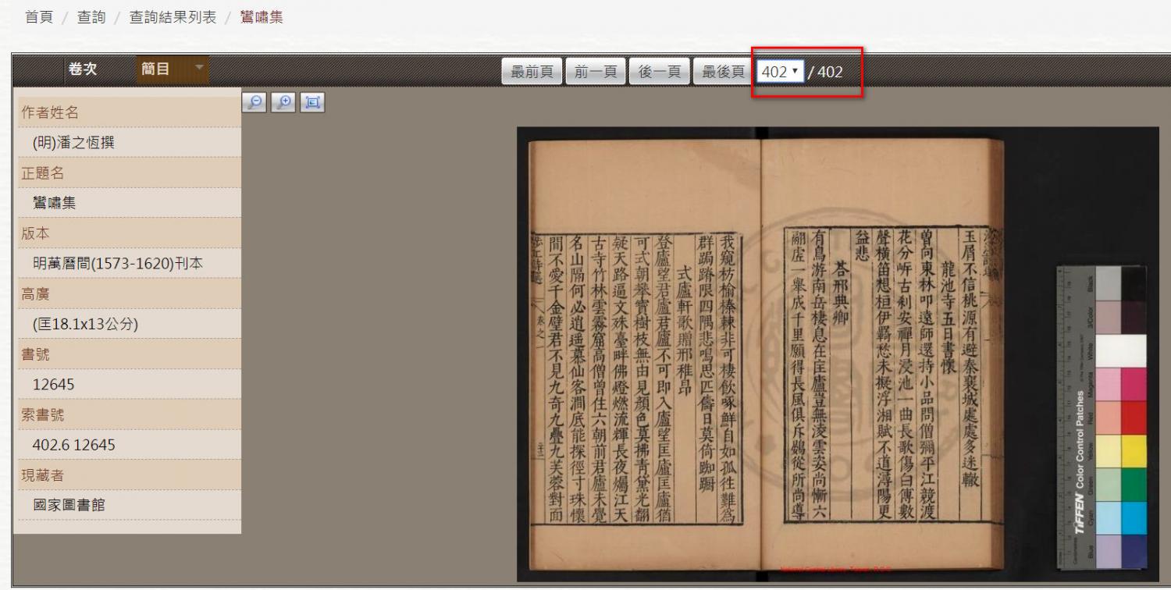Open the page number 402 dropdown
This screenshot has height=590, width=1171.
coord(780,72)
